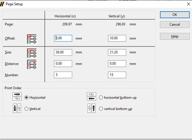This screenshot has width=192, height=140.
Task: Choose vertical bottom up print order
Action: (x=101, y=109)
